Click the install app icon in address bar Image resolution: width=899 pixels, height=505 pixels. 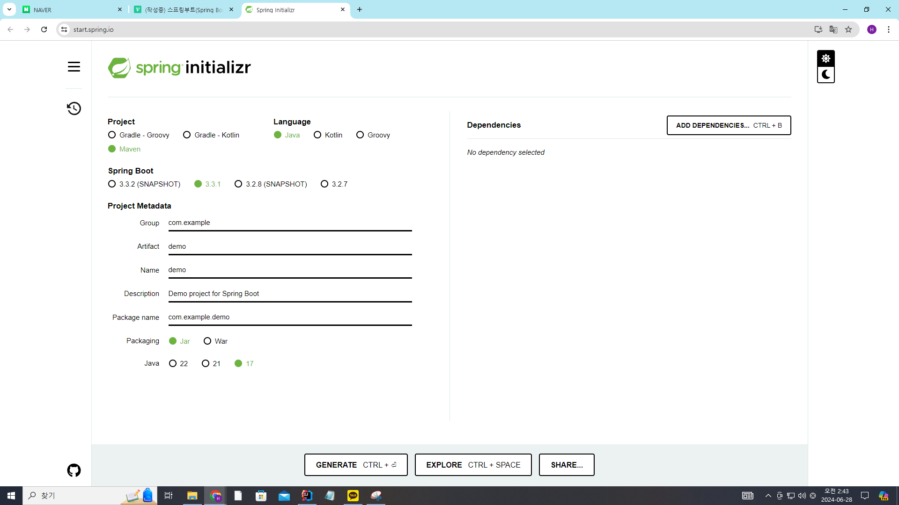pos(818,29)
